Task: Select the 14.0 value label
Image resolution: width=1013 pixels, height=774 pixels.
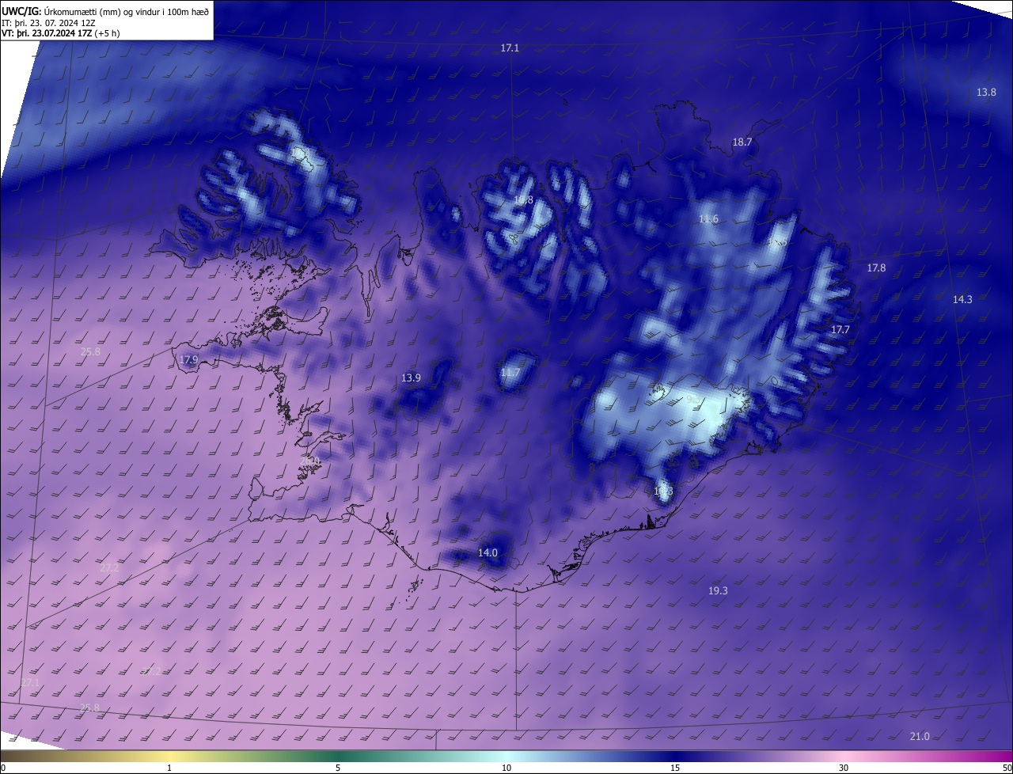Action: coord(488,553)
